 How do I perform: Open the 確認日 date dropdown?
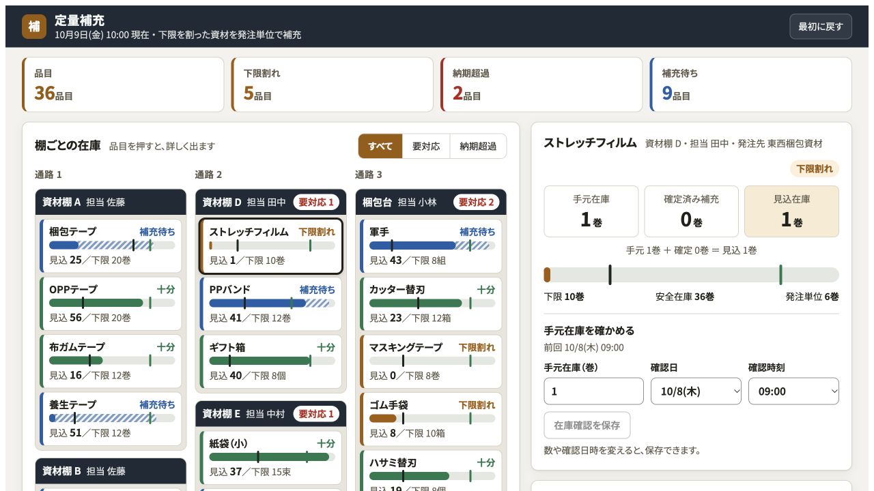coord(696,391)
